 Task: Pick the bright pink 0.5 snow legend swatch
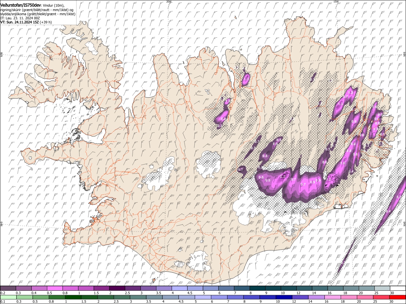55,288
